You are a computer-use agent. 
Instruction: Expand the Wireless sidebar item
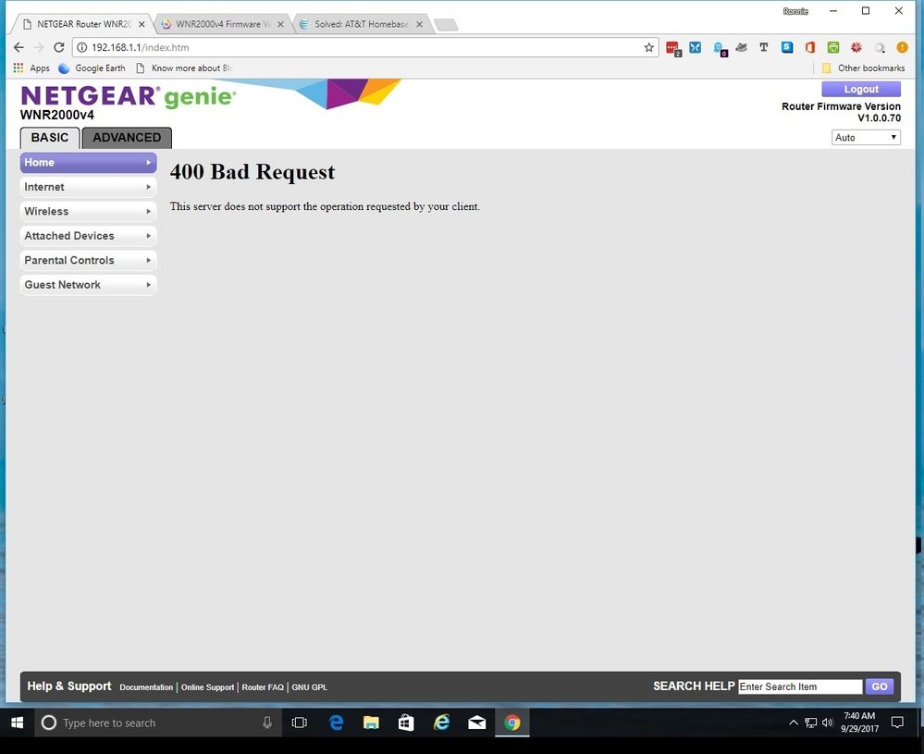coord(88,212)
